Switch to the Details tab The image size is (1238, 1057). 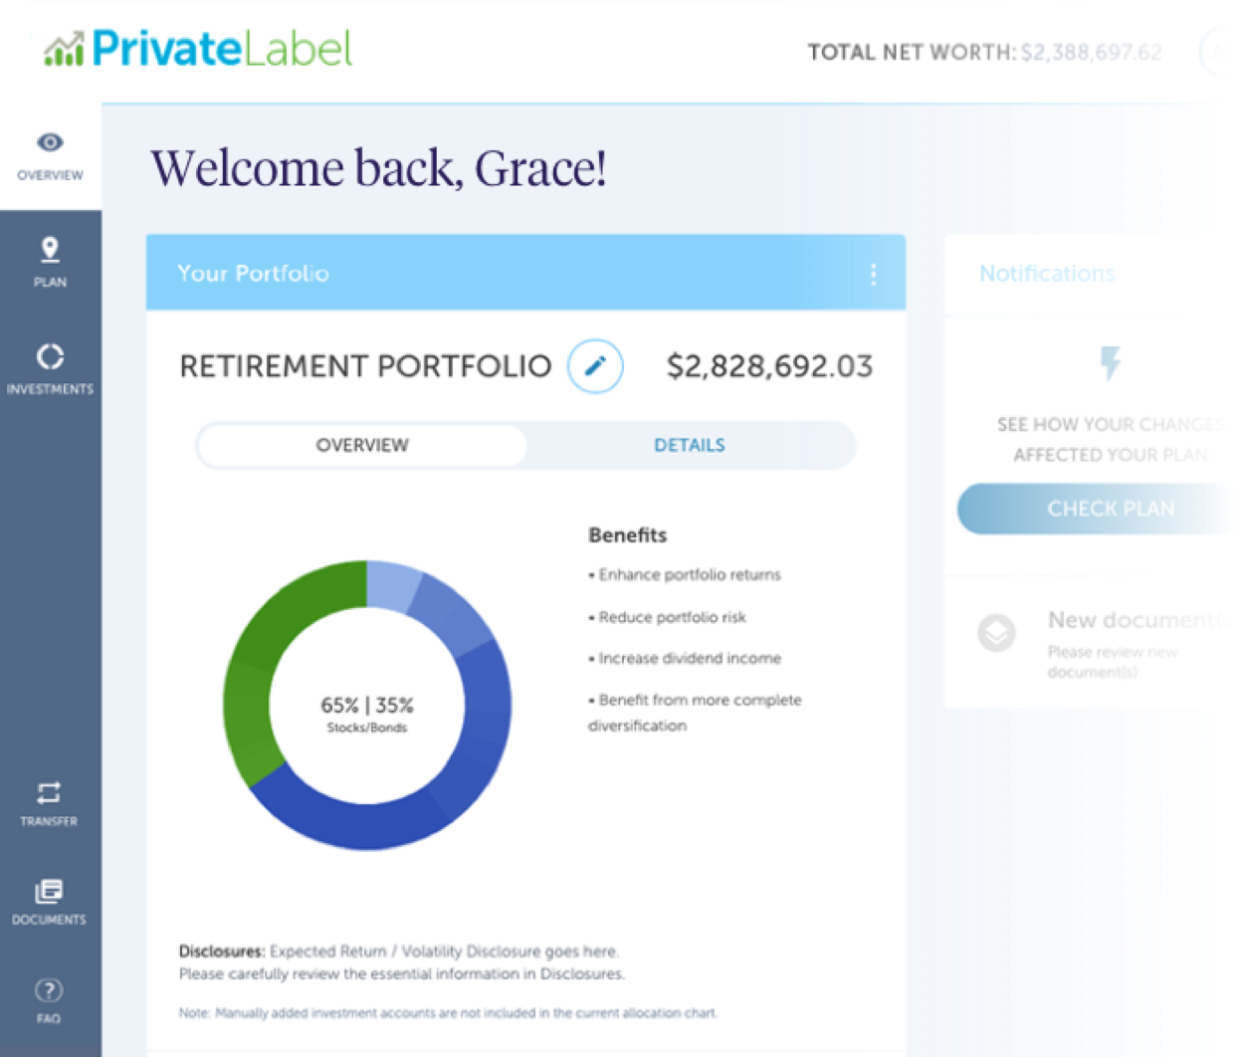pos(690,445)
